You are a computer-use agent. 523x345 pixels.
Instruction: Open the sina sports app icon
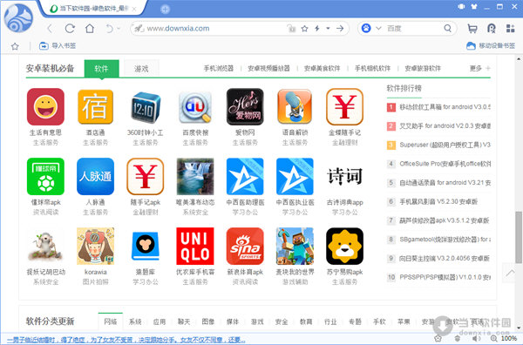[x=245, y=246]
